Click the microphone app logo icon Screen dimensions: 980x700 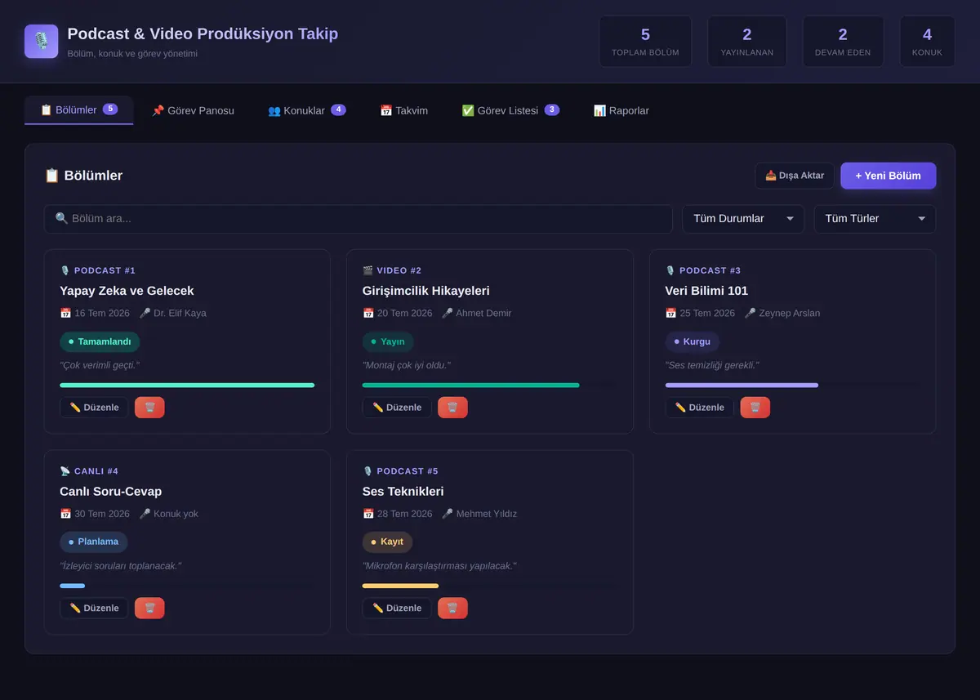(x=41, y=41)
